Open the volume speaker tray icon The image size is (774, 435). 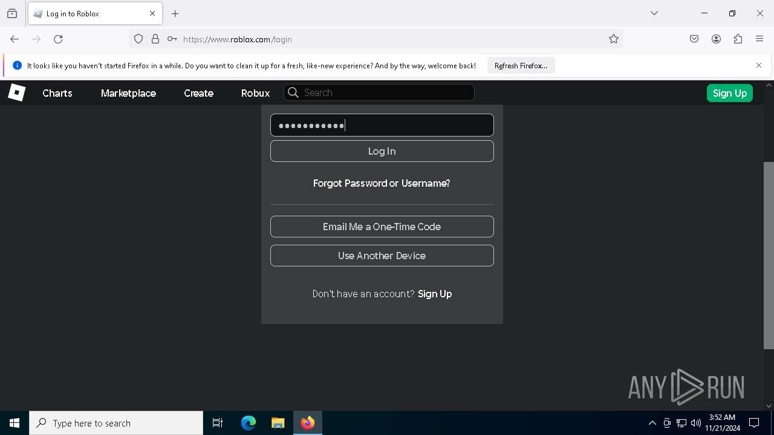coord(696,423)
